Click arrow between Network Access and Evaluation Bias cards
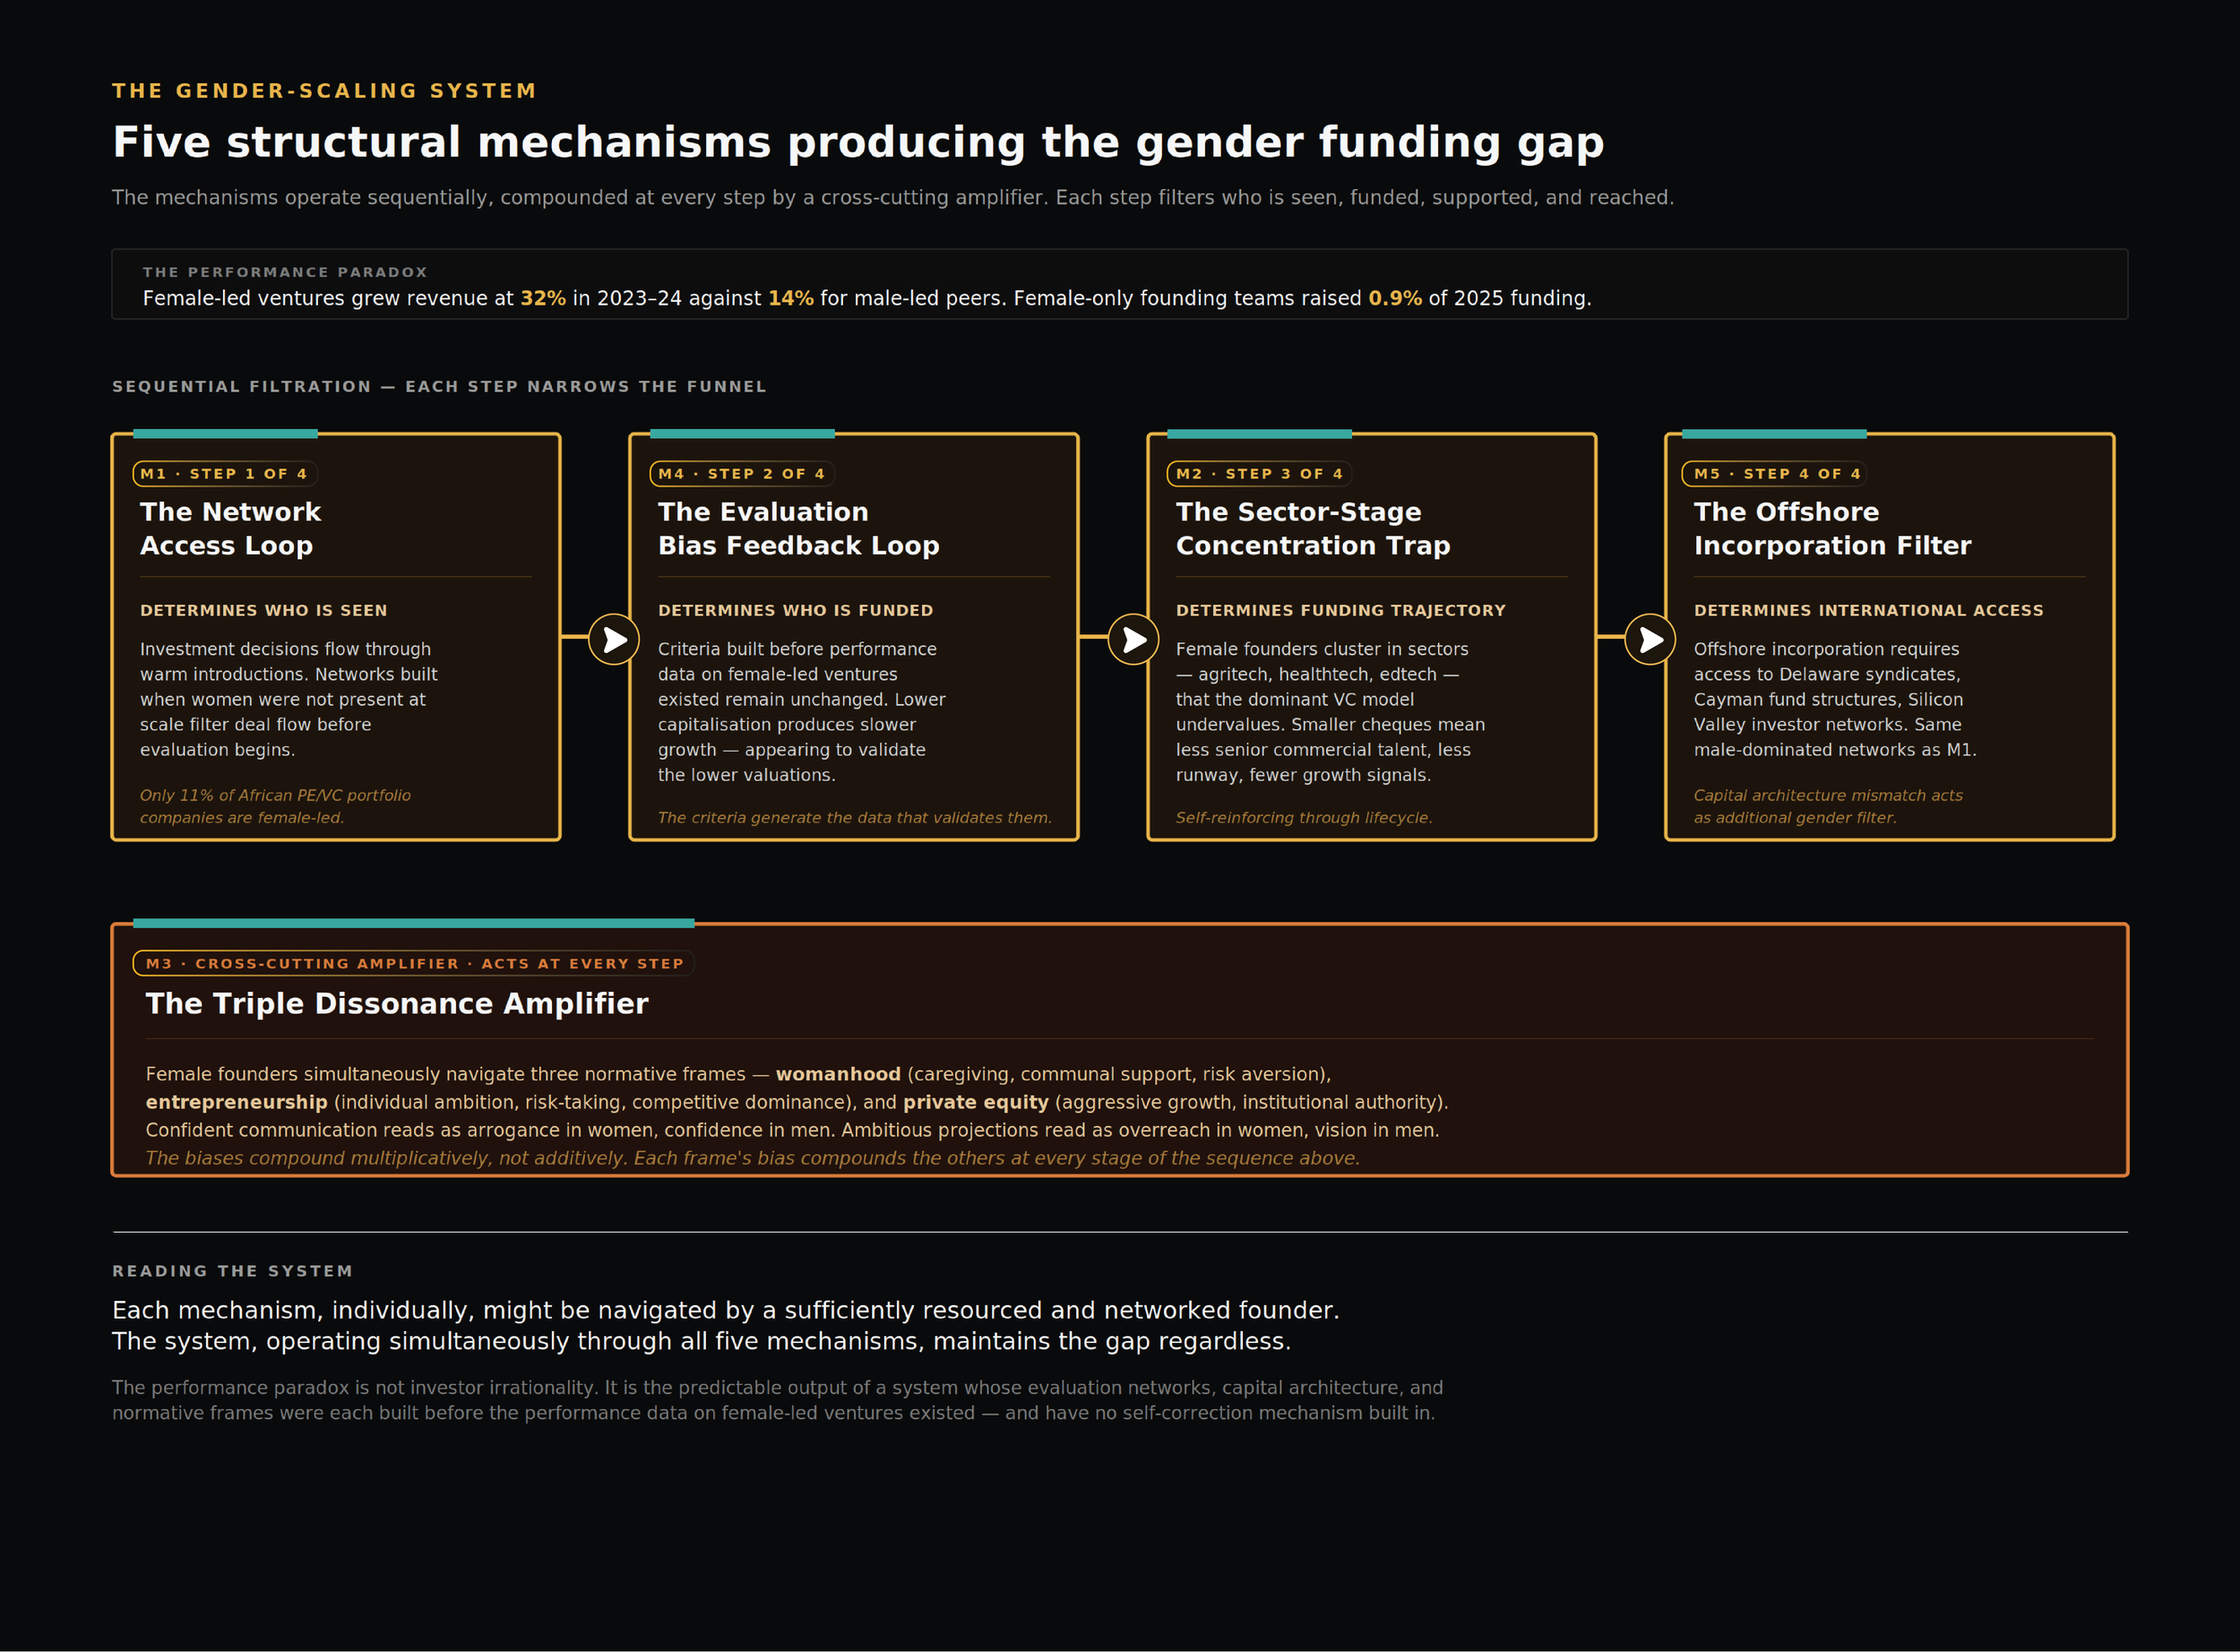 pos(614,639)
